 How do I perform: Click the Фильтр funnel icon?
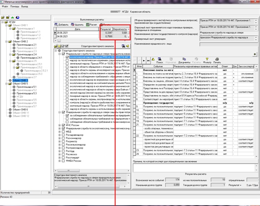coord(206,60)
